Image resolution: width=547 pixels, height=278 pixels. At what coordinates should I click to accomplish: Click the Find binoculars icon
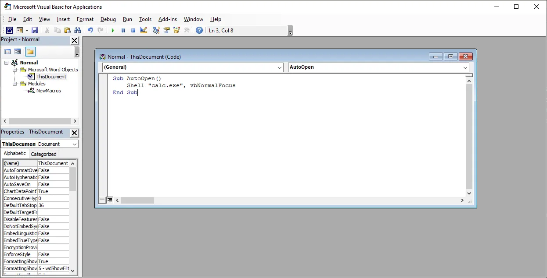click(78, 30)
